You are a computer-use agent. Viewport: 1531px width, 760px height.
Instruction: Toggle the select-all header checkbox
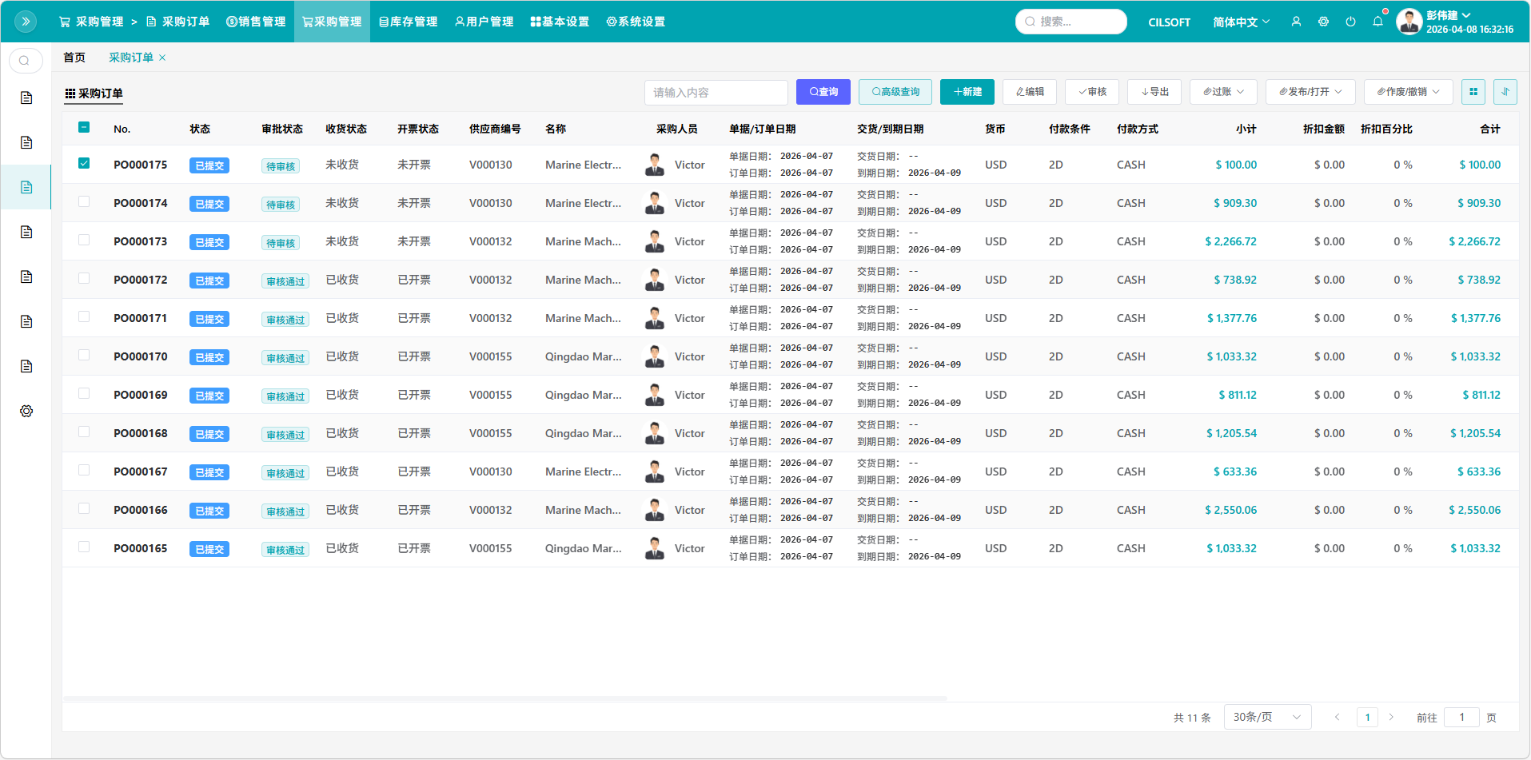[x=84, y=128]
